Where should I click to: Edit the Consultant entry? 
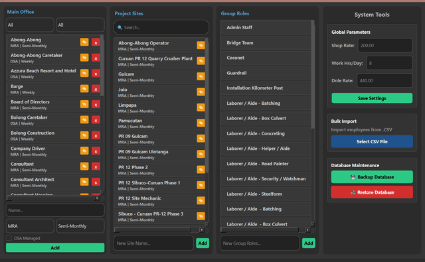click(x=84, y=166)
